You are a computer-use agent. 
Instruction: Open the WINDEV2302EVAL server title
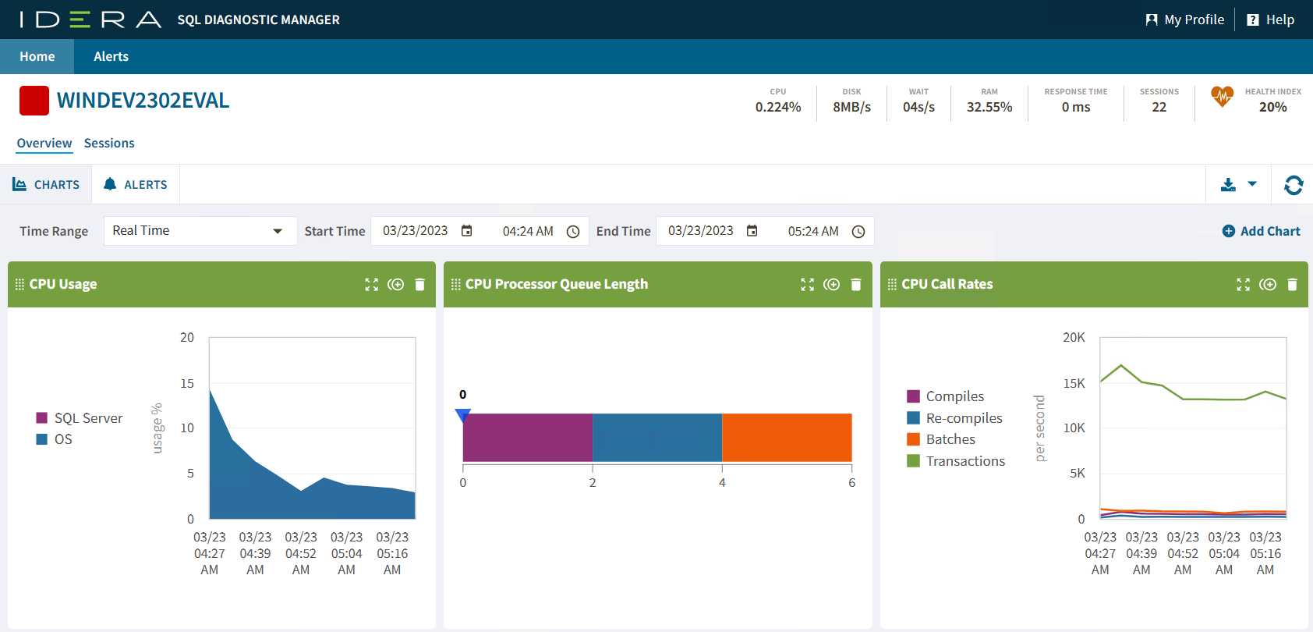point(143,101)
